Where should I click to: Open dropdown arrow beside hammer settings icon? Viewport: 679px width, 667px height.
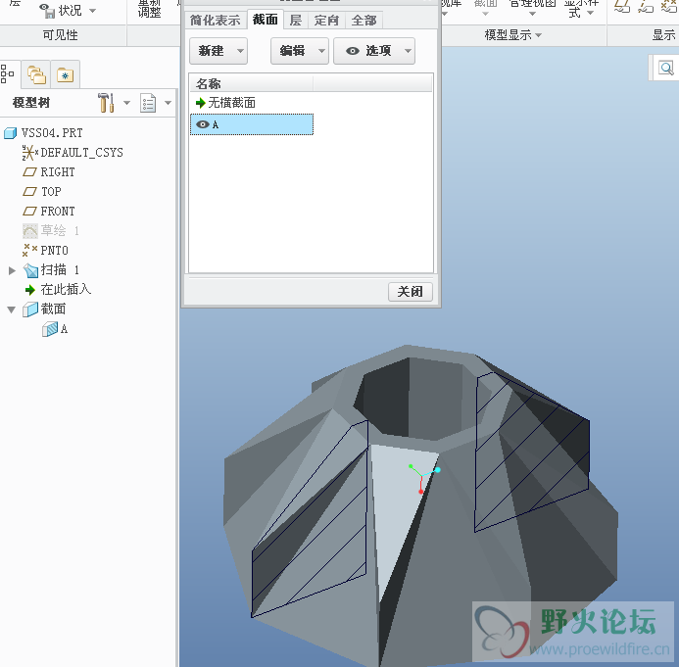coord(126,103)
